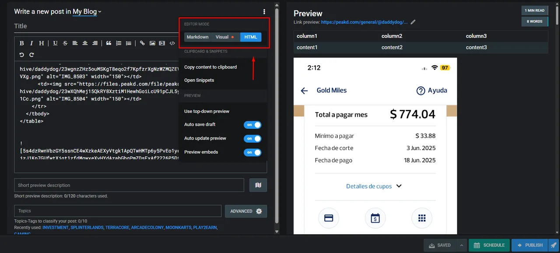
Task: Click the credit card icon in preview image
Action: pyautogui.click(x=329, y=218)
